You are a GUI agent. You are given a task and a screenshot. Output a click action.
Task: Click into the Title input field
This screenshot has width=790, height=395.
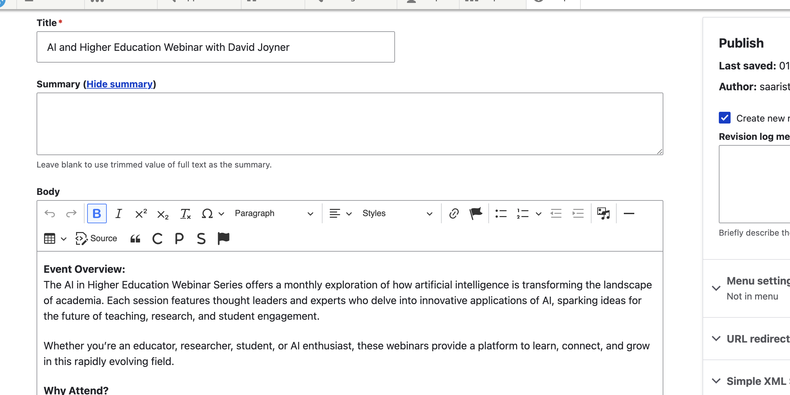pos(215,47)
